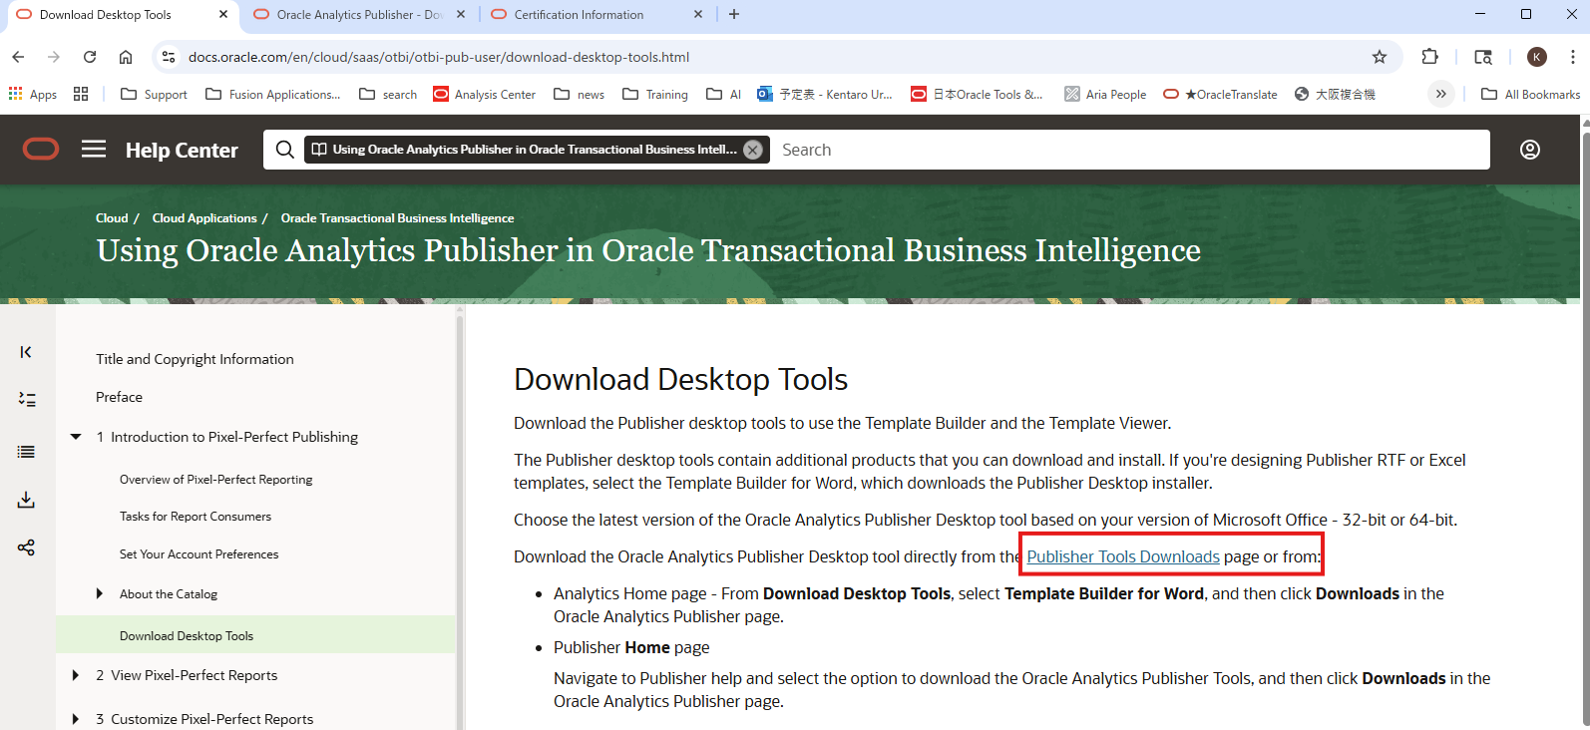1590x730 pixels.
Task: Click Oracle Transactional Business Intelligence breadcrumb
Action: (398, 218)
